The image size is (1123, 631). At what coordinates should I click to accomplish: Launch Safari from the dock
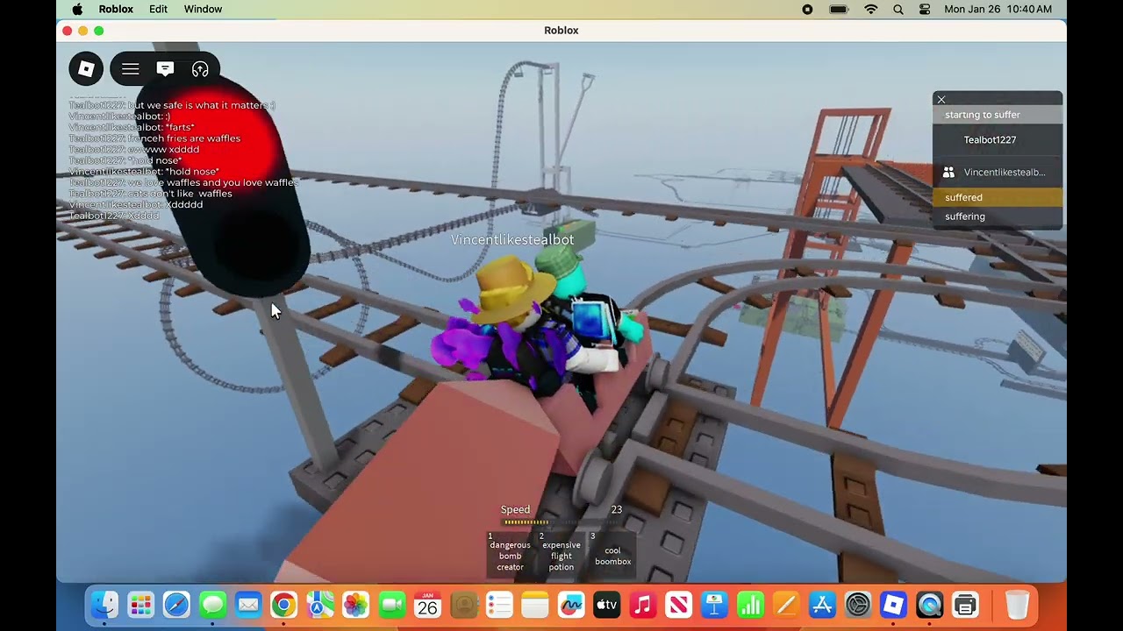pos(176,605)
